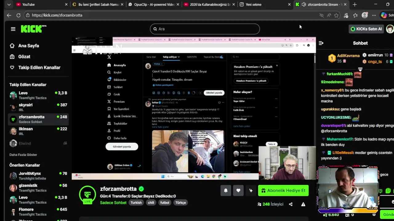Report the stream with the warning icon
The height and width of the screenshot is (221, 394).
tap(303, 204)
